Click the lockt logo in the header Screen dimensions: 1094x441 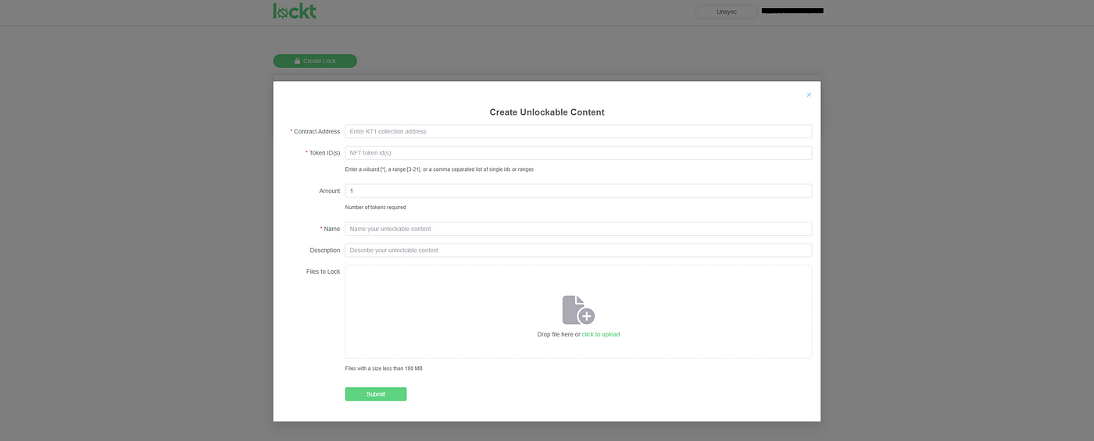295,11
